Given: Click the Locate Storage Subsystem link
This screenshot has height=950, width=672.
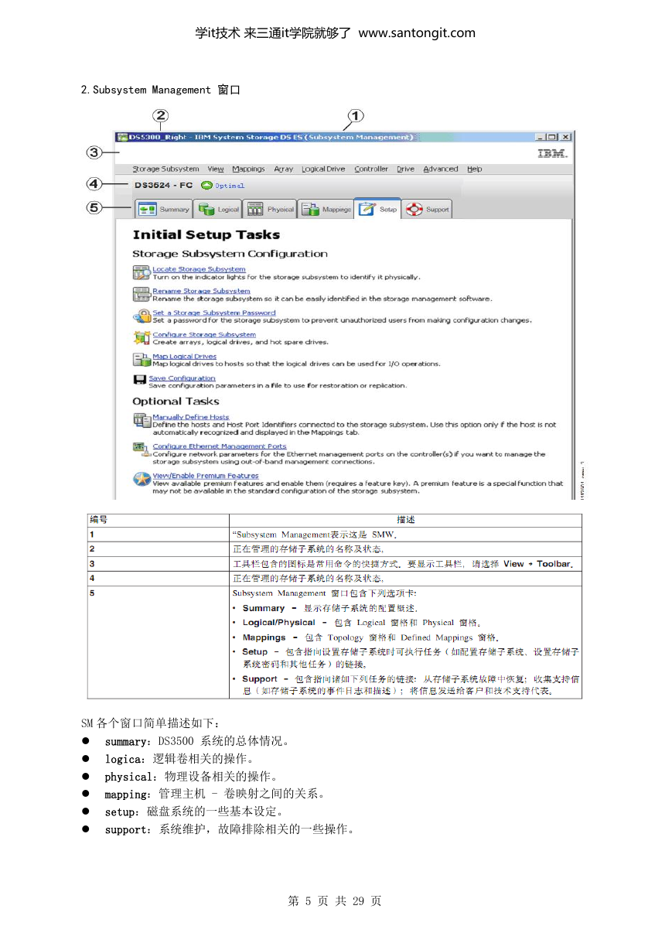Looking at the screenshot, I should (199, 269).
